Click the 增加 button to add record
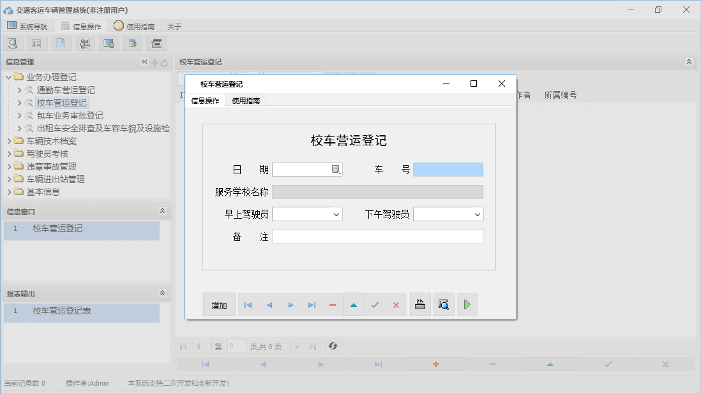 pyautogui.click(x=219, y=304)
